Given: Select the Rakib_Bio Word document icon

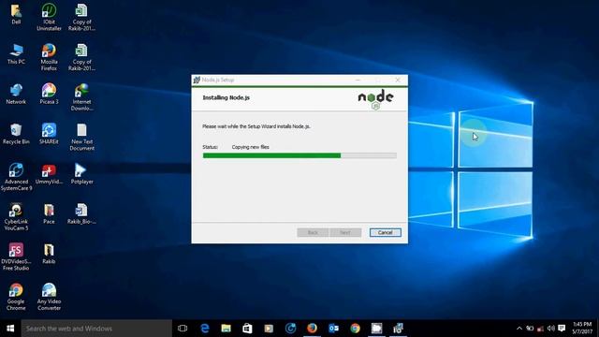Looking at the screenshot, I should pyautogui.click(x=81, y=213).
